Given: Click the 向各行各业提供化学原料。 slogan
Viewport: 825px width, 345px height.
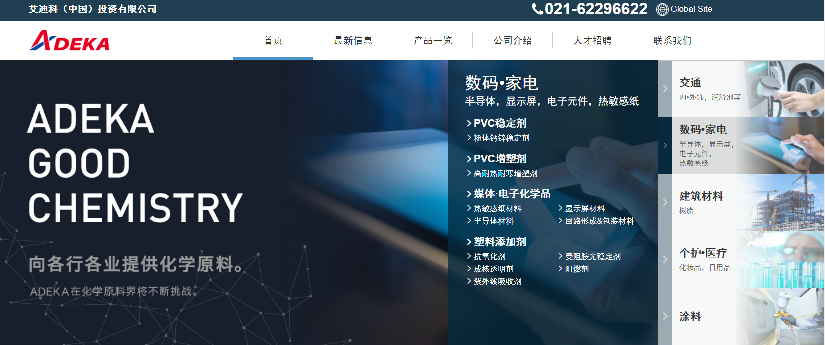Looking at the screenshot, I should click(x=136, y=264).
